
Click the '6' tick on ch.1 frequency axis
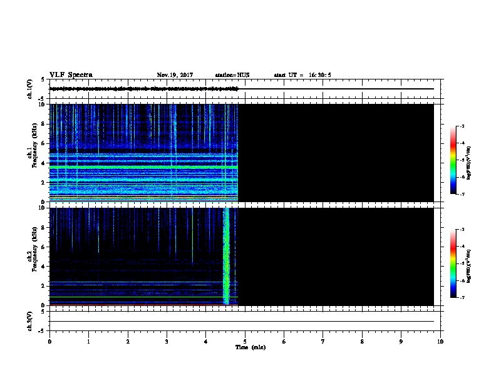tap(43, 143)
